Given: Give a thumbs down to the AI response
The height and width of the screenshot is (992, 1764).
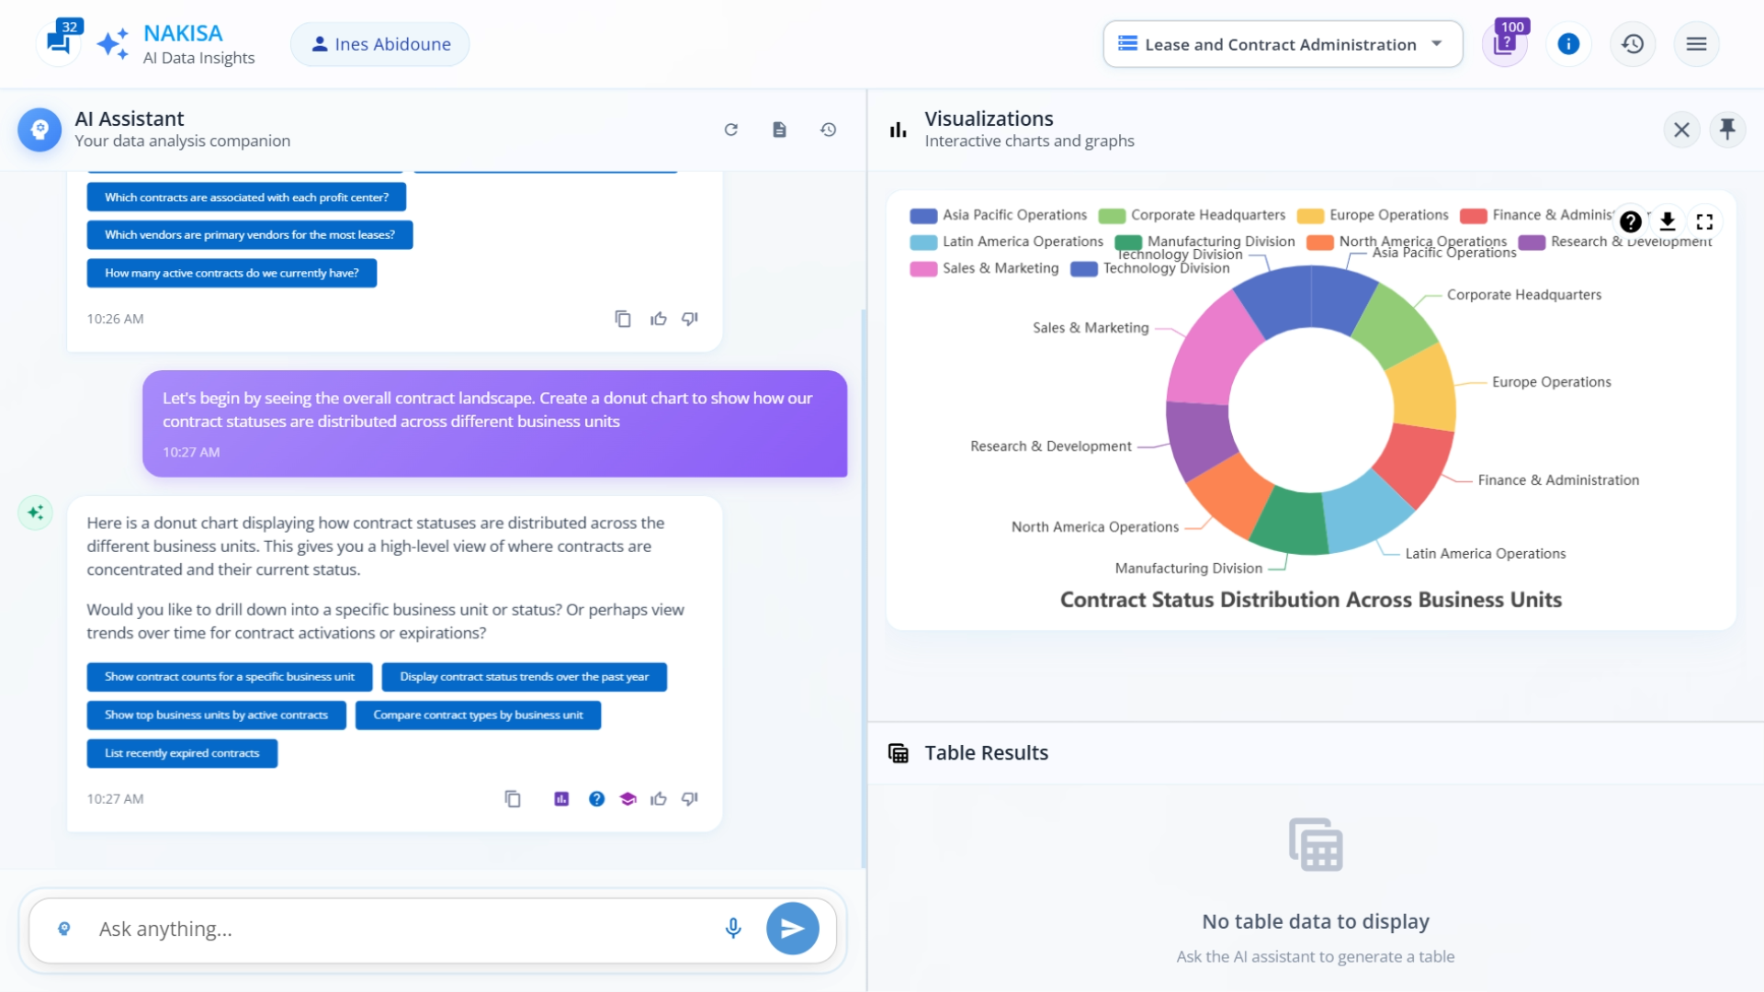Looking at the screenshot, I should [x=690, y=798].
